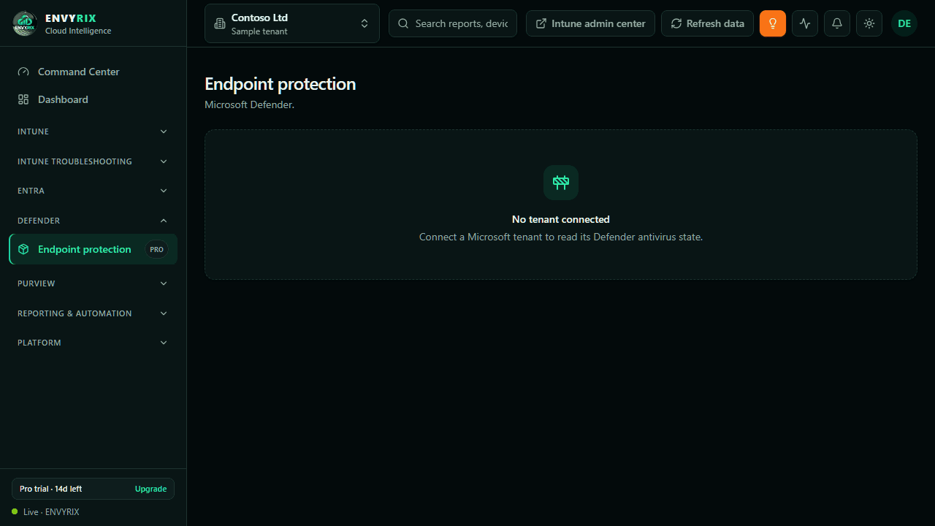Click the 'Live · ENVYRIX' status text
The image size is (935, 526).
[x=51, y=512]
